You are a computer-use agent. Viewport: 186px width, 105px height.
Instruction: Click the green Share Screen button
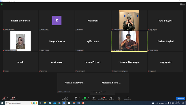coord(85,98)
